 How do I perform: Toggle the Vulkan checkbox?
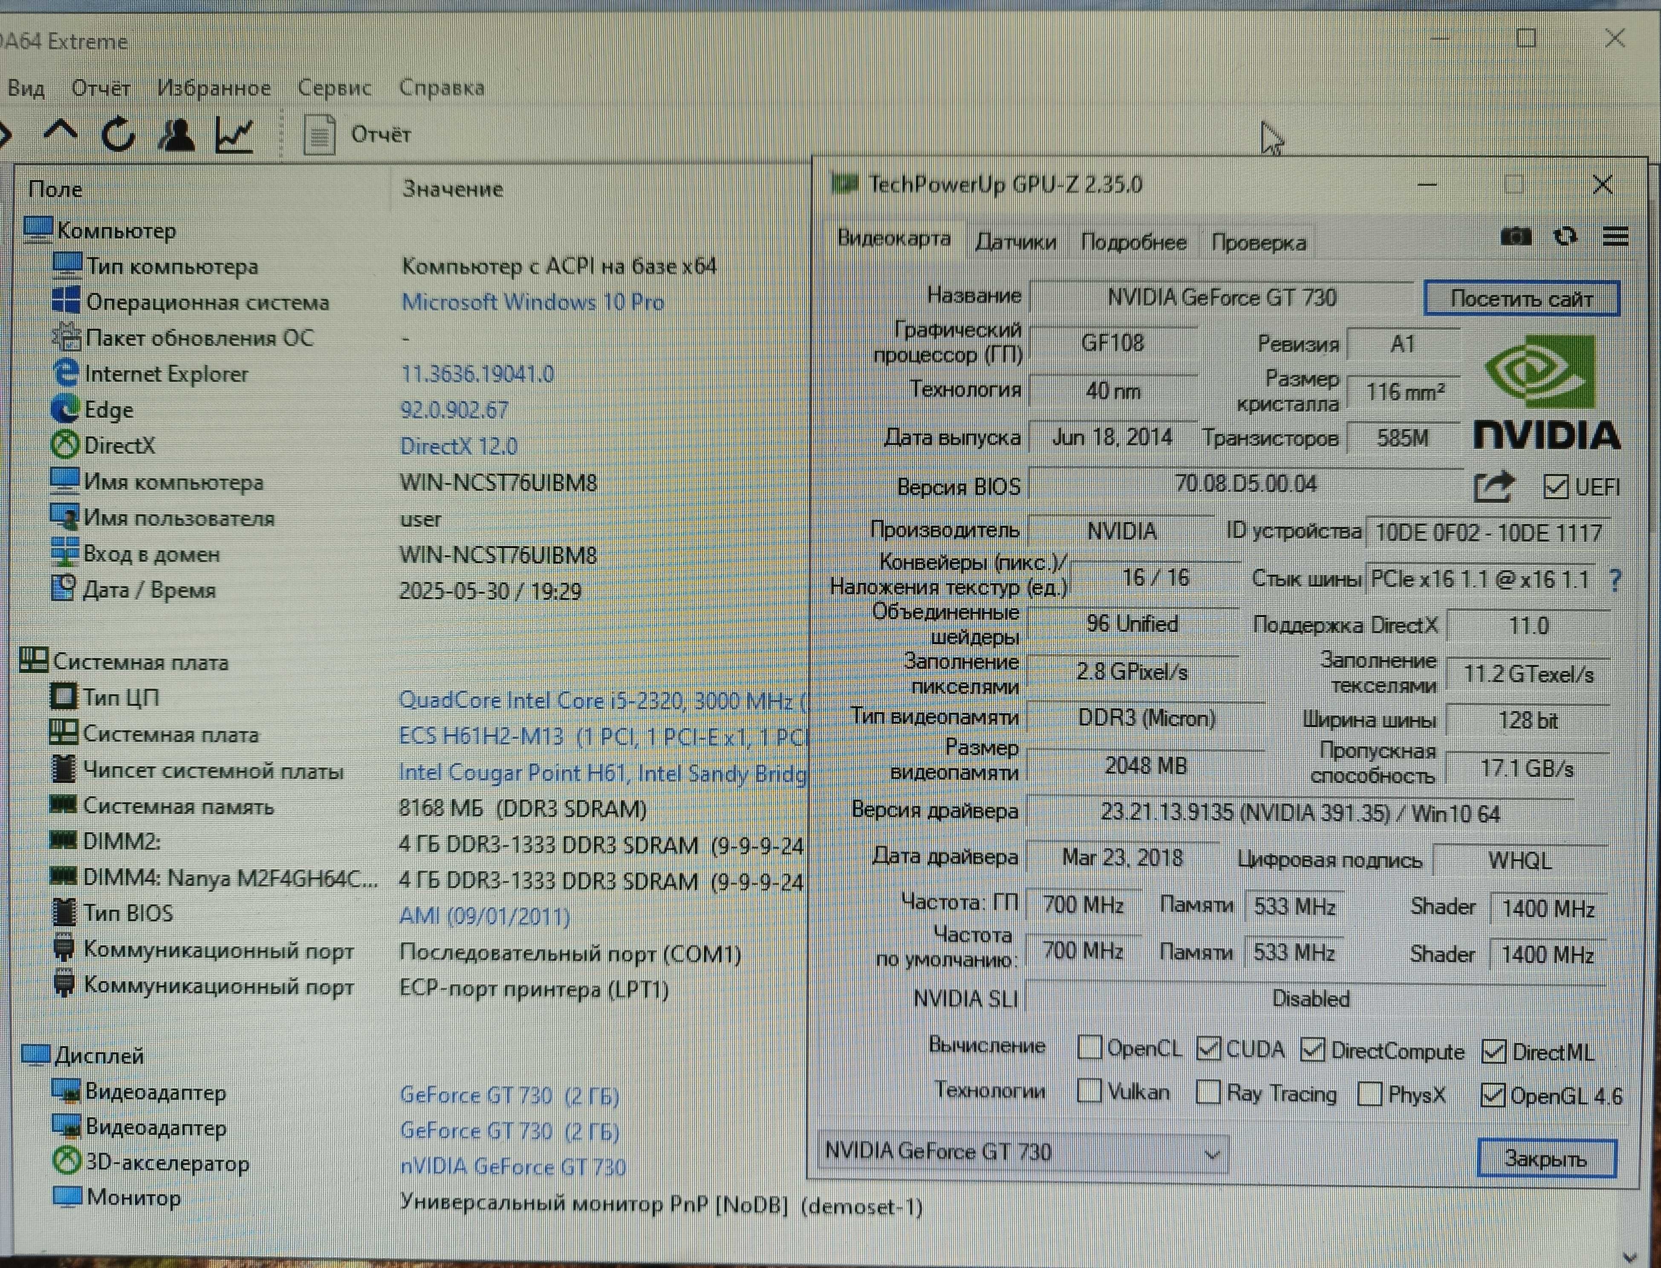1089,1091
